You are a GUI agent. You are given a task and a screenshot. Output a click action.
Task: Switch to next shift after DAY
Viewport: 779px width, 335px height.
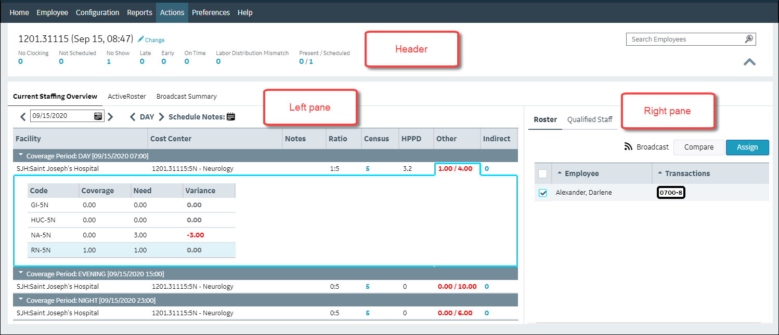pos(161,117)
